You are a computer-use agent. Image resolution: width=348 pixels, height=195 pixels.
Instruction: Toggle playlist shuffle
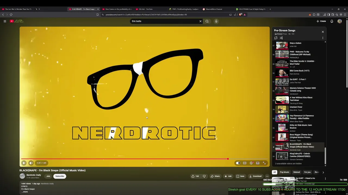point(281,38)
